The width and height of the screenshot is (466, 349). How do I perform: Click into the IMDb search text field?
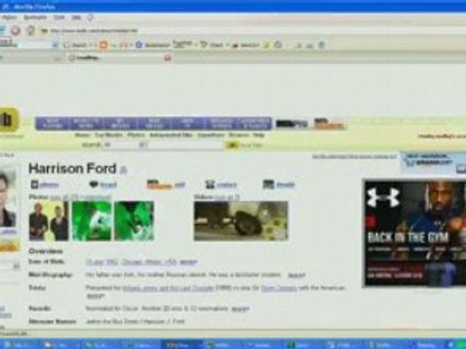[185, 145]
